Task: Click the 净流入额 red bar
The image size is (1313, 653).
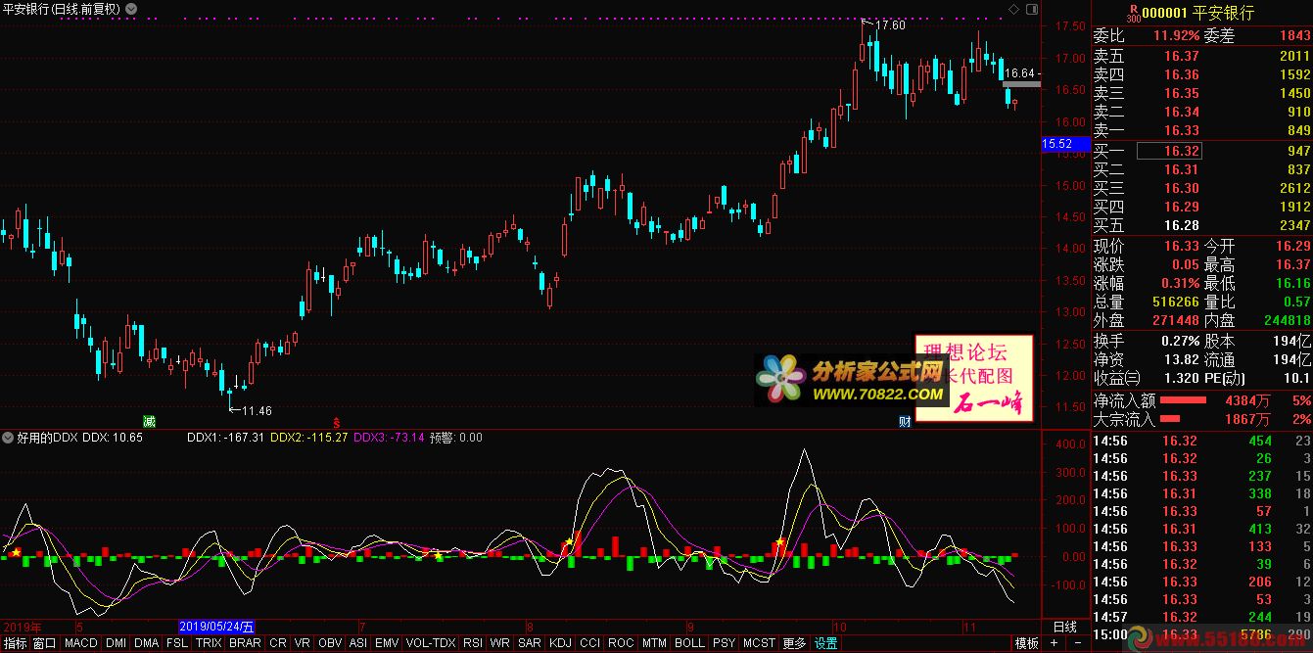Action: click(x=1184, y=399)
